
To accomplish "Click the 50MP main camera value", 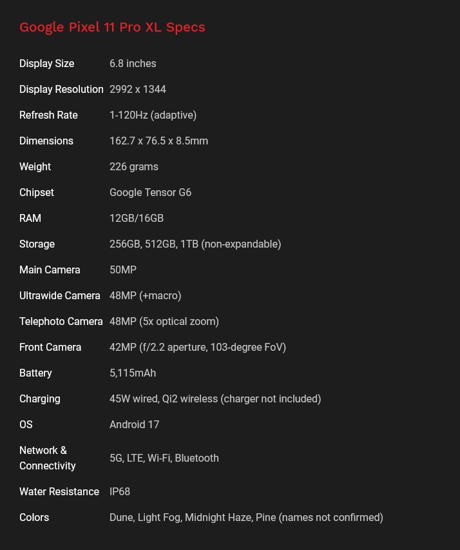I will (123, 270).
